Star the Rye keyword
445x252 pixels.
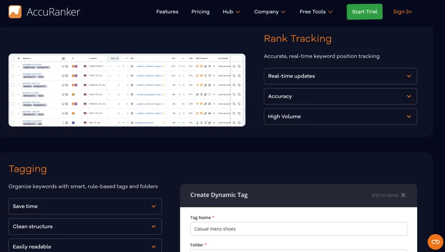tap(19, 123)
